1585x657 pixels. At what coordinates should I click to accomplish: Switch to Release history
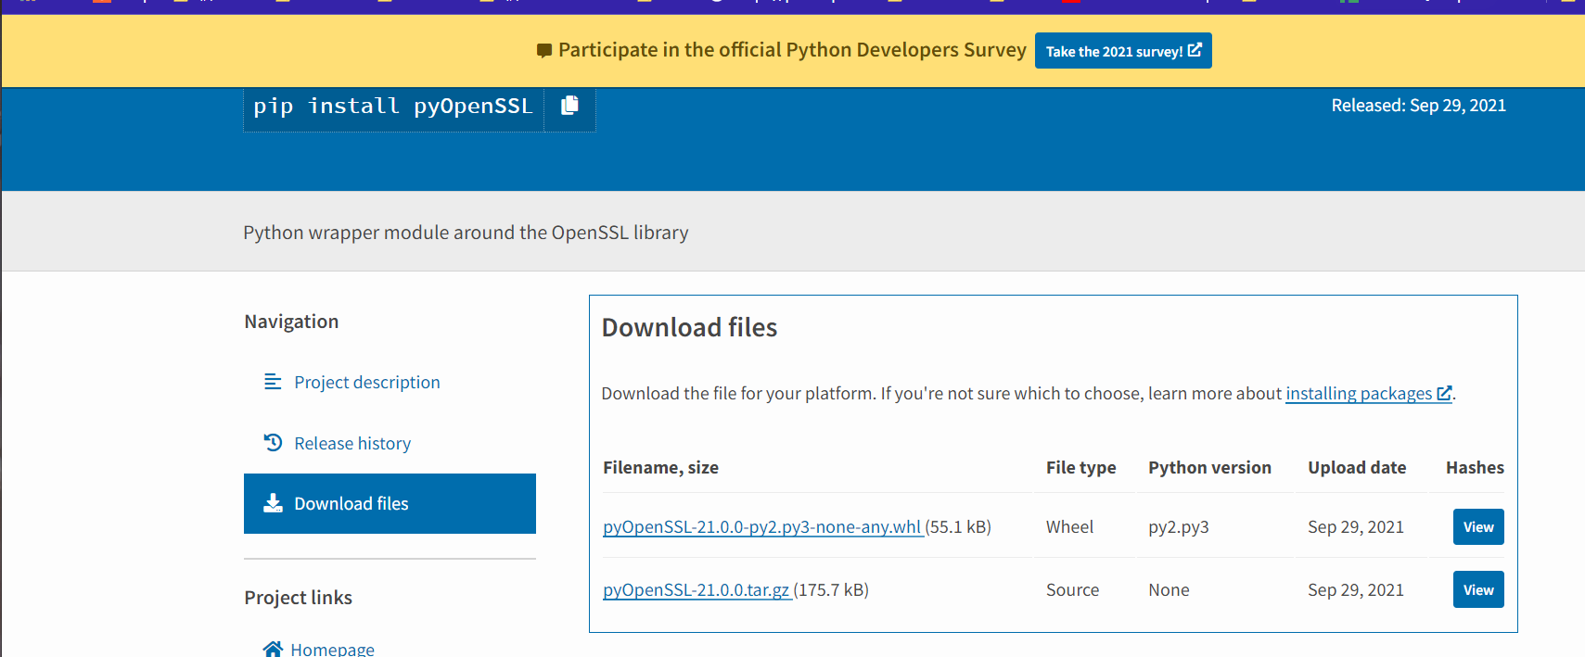coord(352,444)
